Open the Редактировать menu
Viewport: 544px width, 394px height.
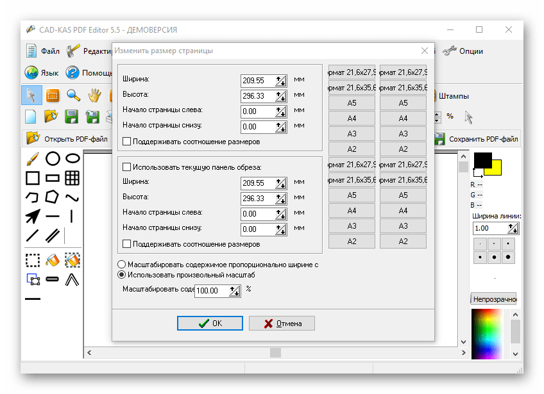coord(89,51)
